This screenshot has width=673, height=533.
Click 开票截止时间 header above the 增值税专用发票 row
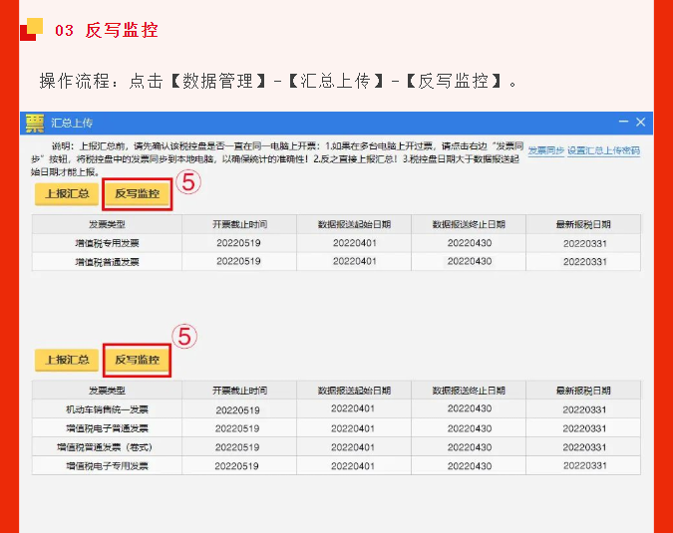[x=239, y=224]
